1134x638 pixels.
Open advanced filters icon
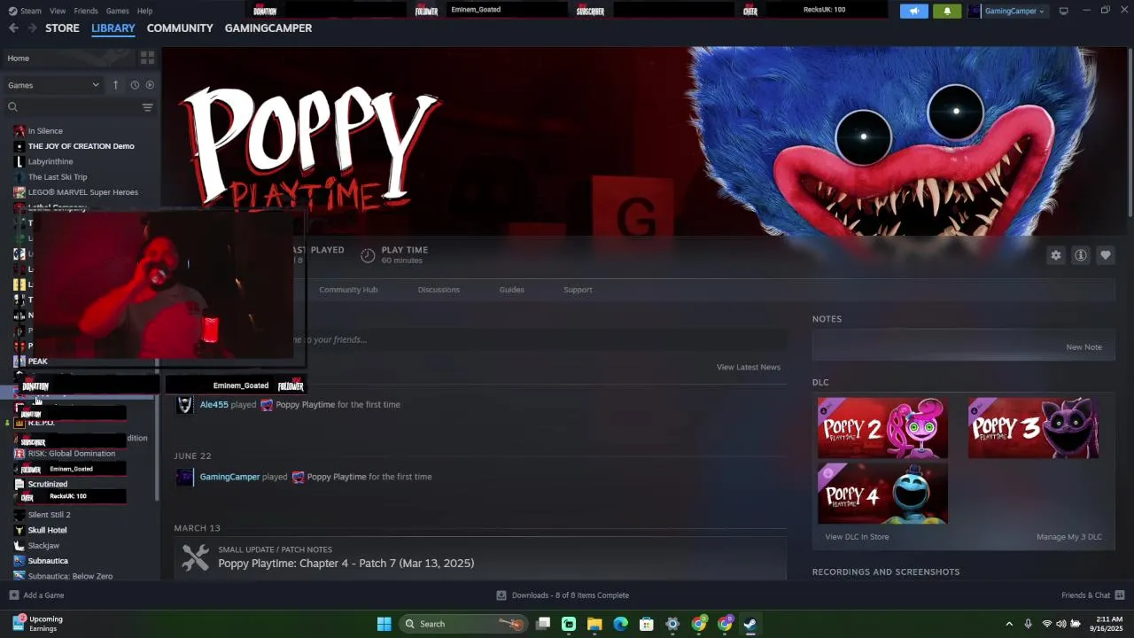148,107
